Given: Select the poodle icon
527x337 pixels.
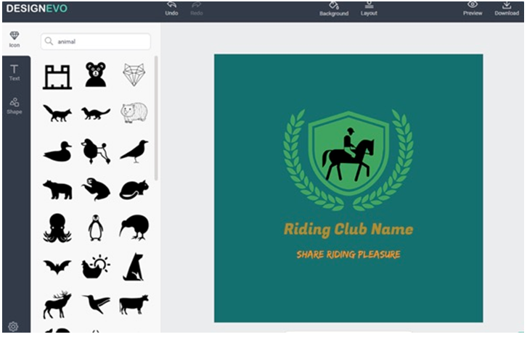Looking at the screenshot, I should (x=95, y=151).
